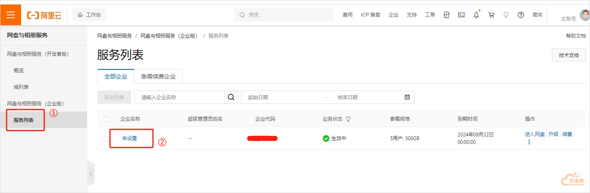Click 网盘与相册服务（企业版） breadcrumb
The height and width of the screenshot is (193, 590).
(x=170, y=36)
